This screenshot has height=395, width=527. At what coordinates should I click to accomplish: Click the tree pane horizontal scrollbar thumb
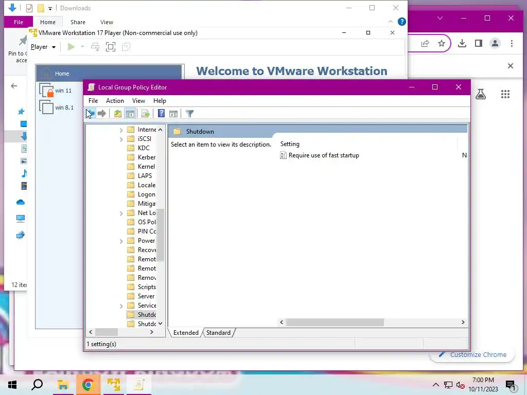107,332
